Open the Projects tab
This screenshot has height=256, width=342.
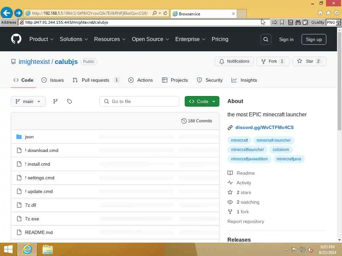coord(175,80)
